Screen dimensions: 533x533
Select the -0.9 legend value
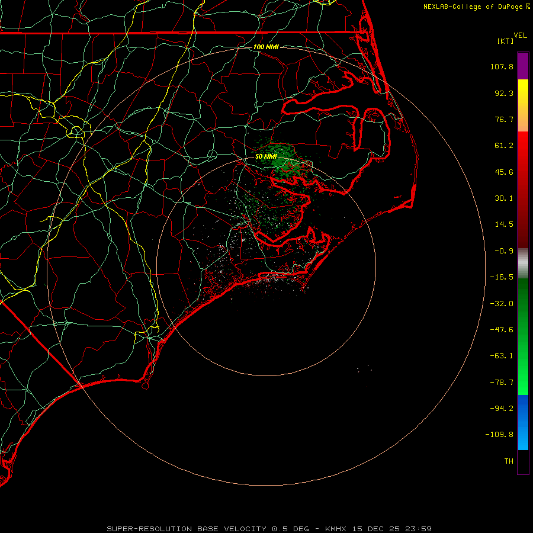tap(504, 251)
